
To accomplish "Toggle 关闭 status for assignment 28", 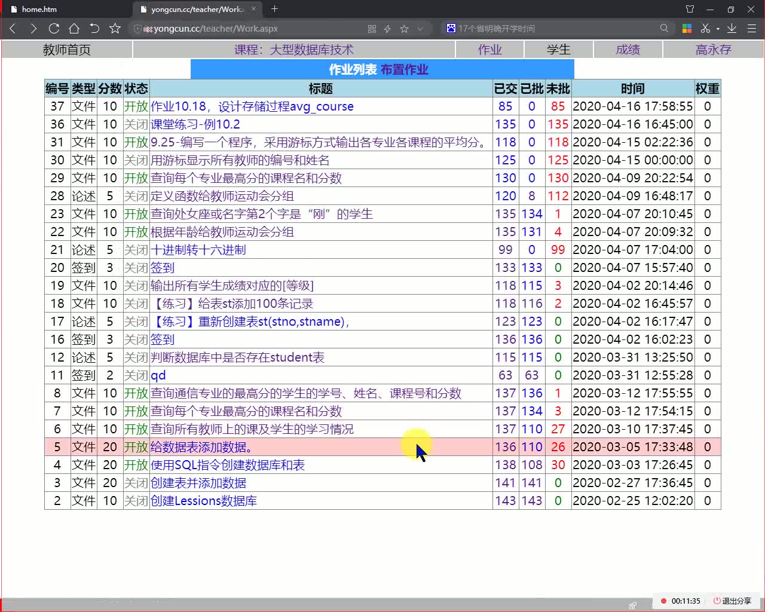I will point(136,196).
